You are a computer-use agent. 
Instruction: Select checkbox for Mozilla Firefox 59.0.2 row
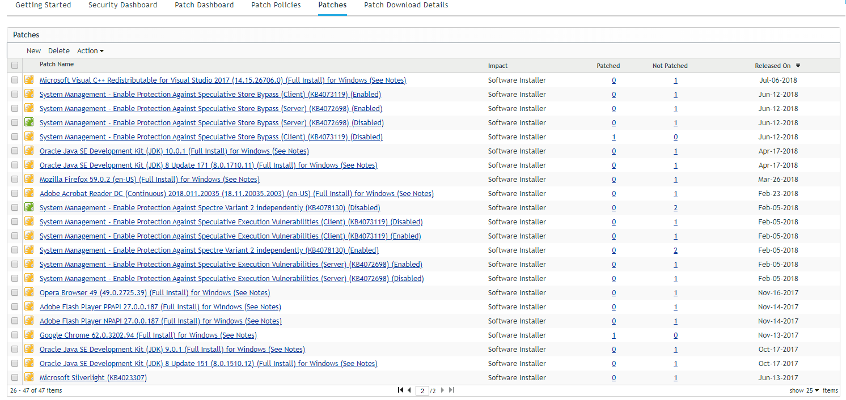point(15,179)
